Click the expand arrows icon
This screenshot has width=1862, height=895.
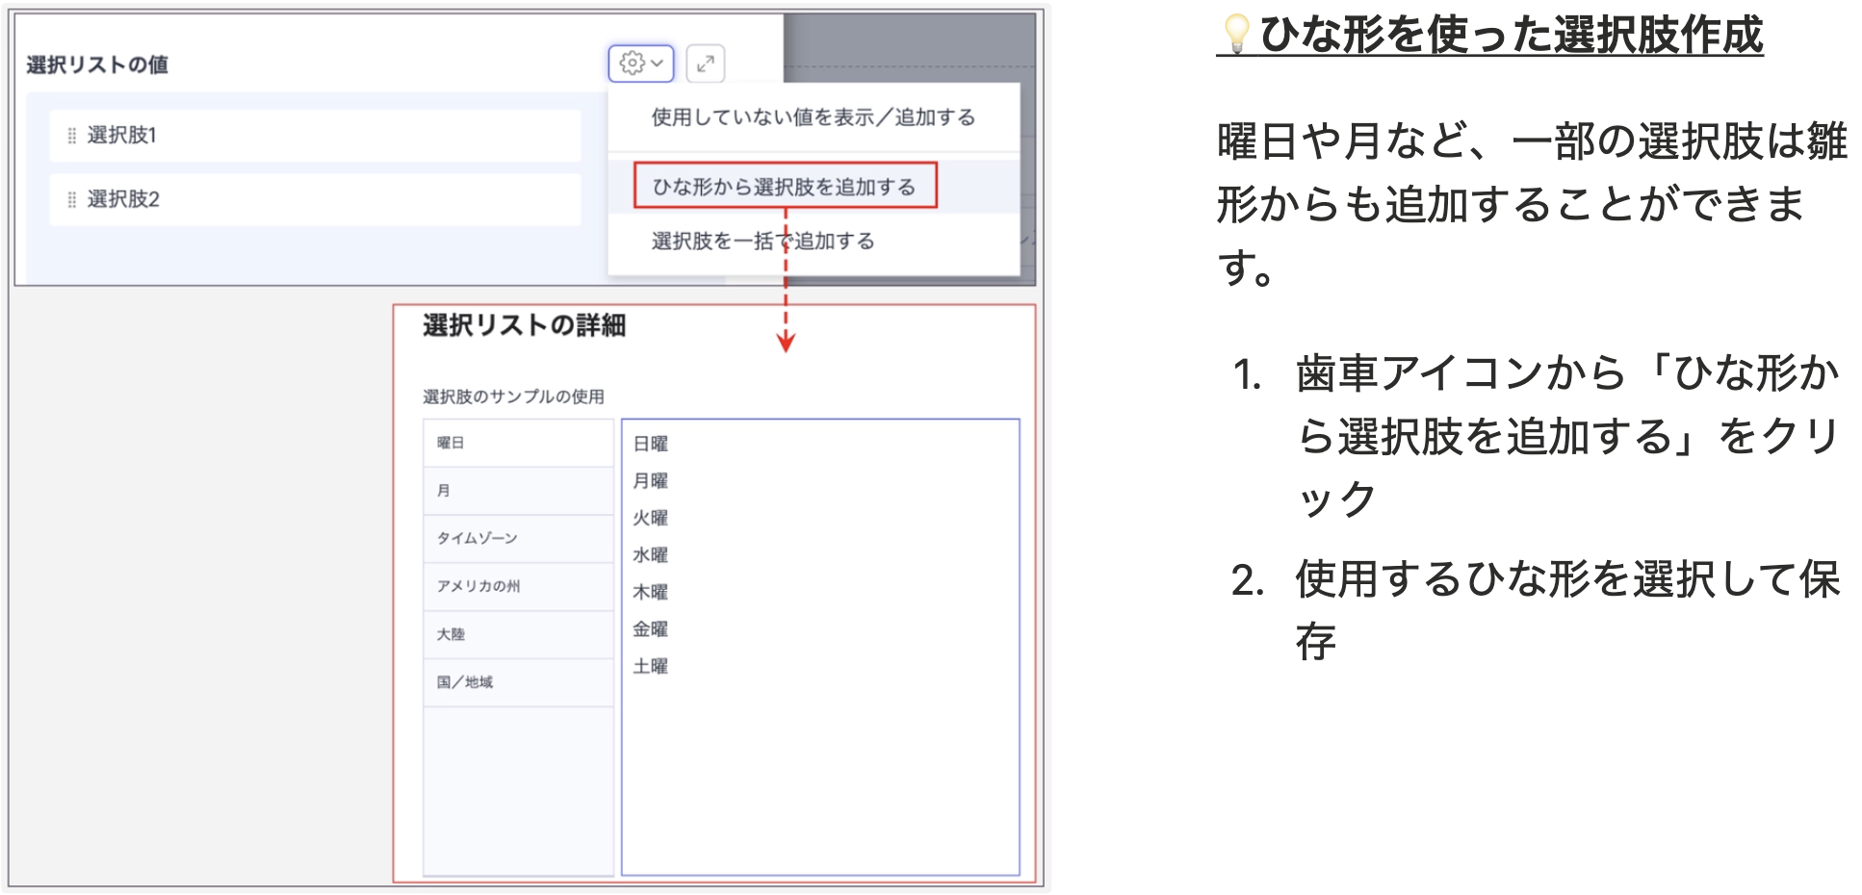(x=706, y=64)
